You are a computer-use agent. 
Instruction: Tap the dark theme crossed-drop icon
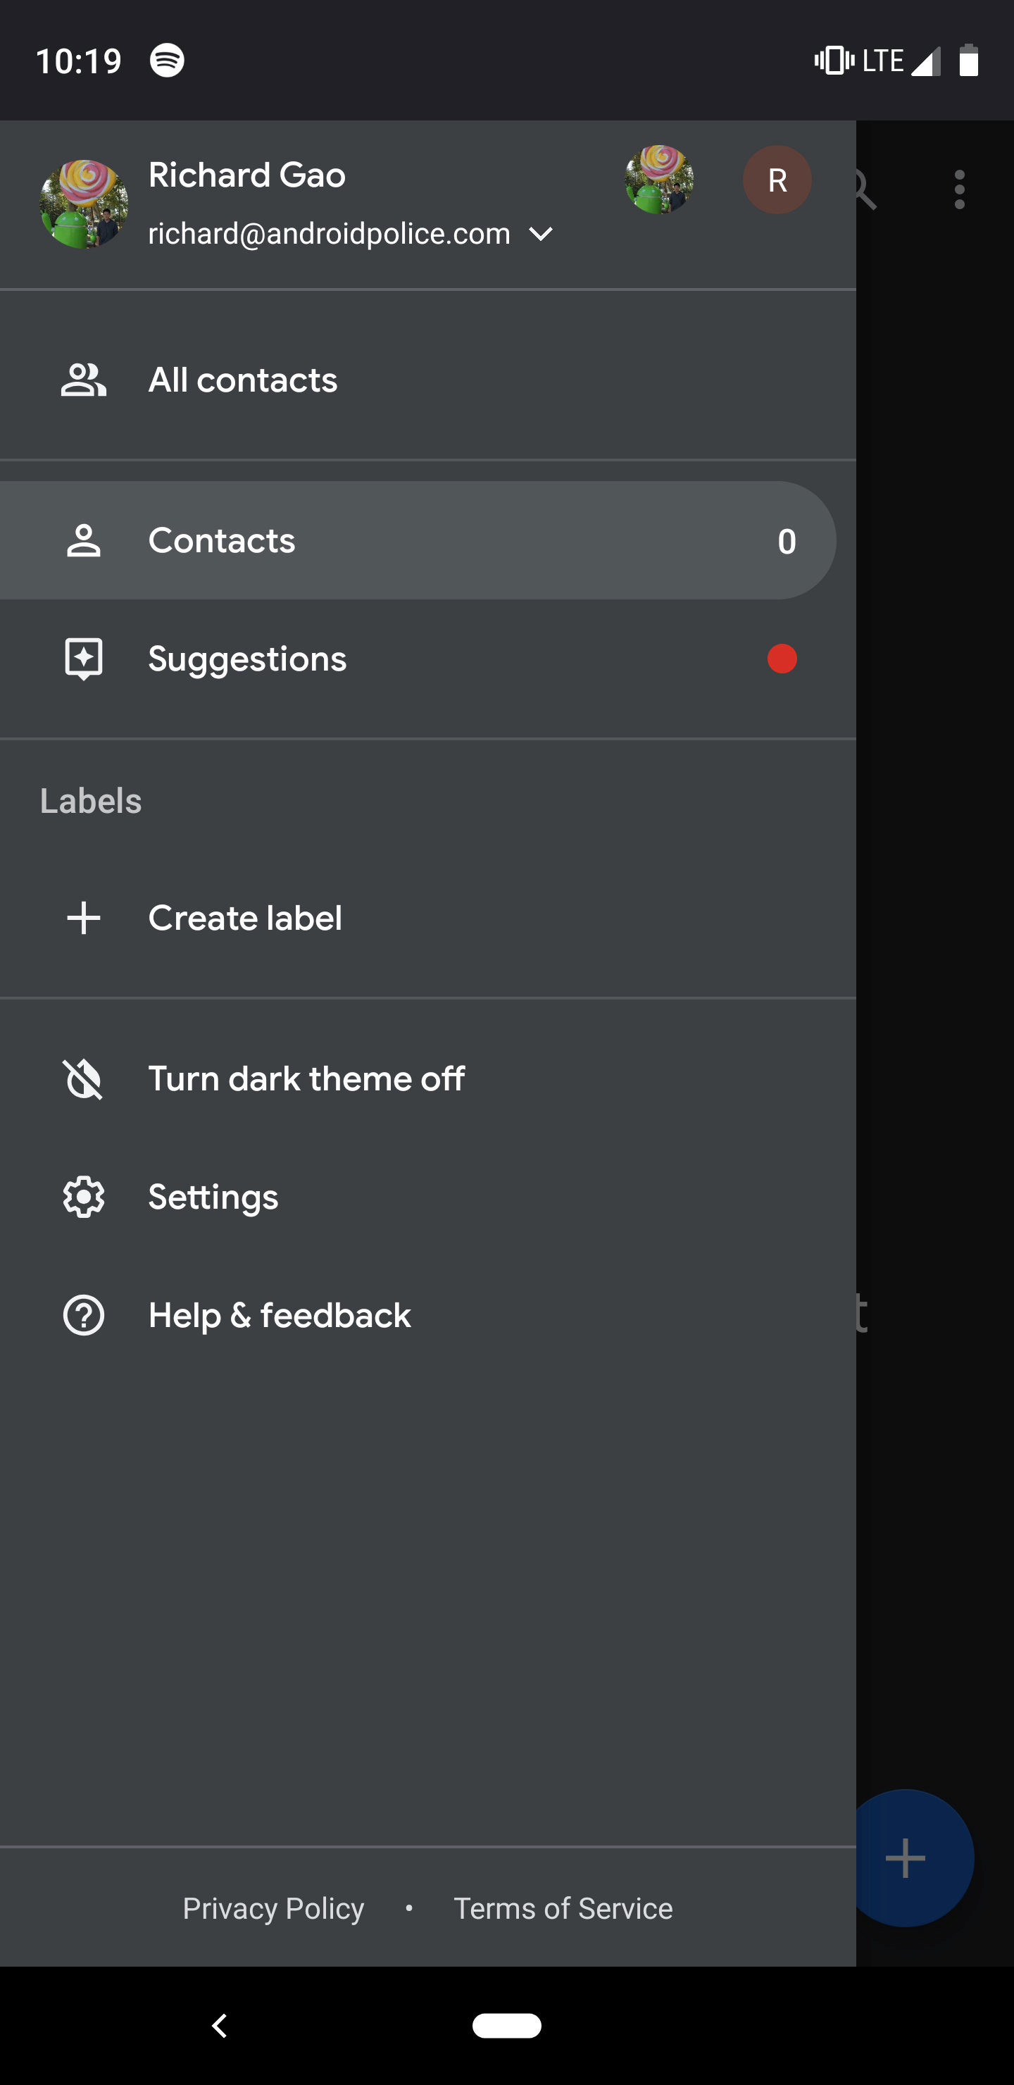coord(83,1079)
